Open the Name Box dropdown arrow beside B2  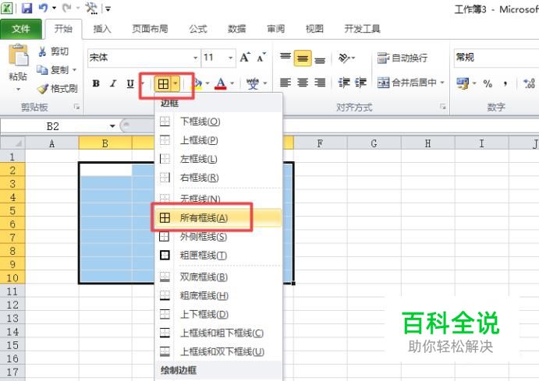pyautogui.click(x=112, y=126)
